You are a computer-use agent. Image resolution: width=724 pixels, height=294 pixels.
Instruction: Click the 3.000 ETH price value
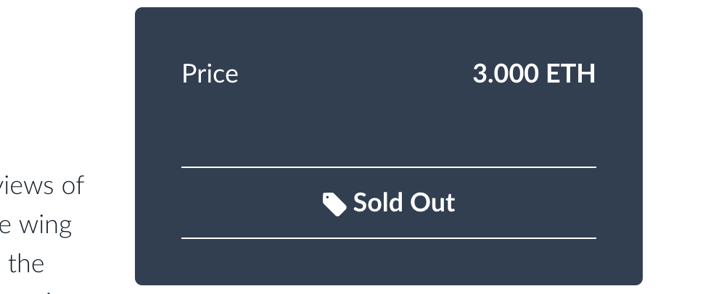pos(534,74)
